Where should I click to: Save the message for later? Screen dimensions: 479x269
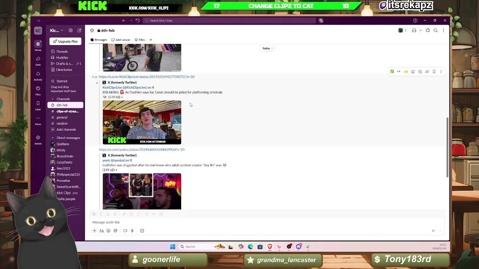tap(434, 72)
